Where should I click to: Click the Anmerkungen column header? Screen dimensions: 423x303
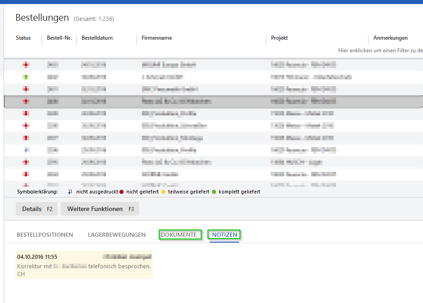[x=391, y=38]
